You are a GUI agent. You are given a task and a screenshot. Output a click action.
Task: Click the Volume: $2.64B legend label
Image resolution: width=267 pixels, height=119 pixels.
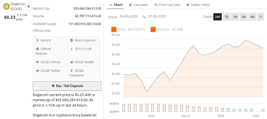(x=170, y=29)
